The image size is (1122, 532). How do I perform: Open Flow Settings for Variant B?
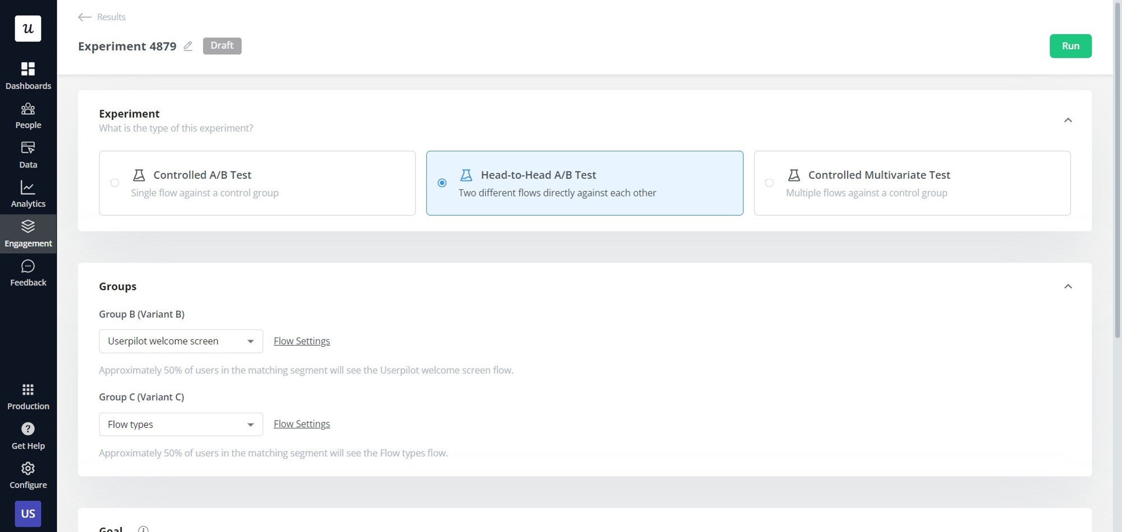(x=301, y=340)
